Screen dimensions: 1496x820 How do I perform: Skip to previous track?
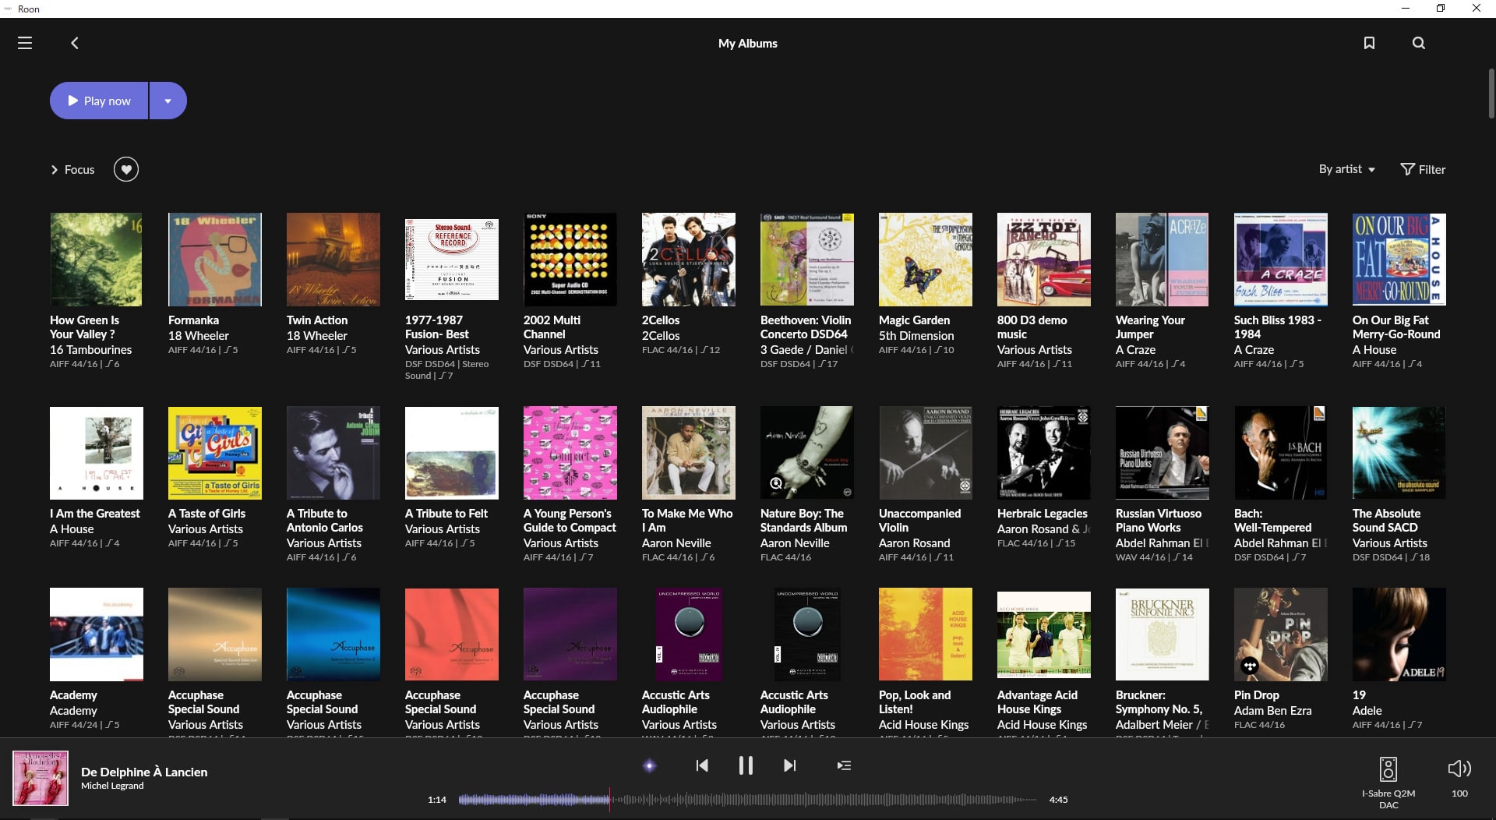click(702, 765)
